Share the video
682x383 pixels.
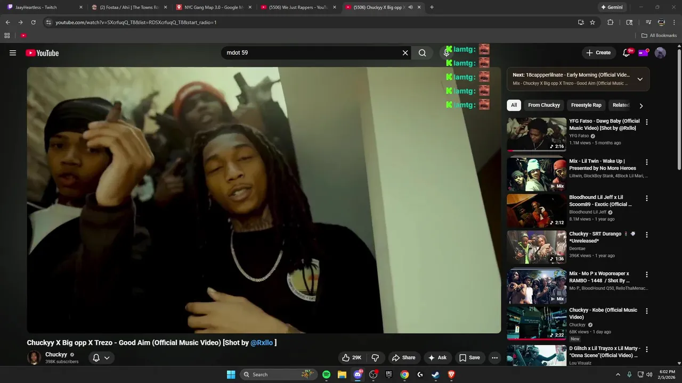(403, 357)
